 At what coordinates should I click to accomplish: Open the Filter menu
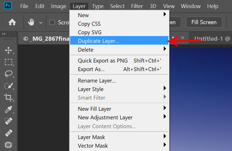(x=137, y=6)
